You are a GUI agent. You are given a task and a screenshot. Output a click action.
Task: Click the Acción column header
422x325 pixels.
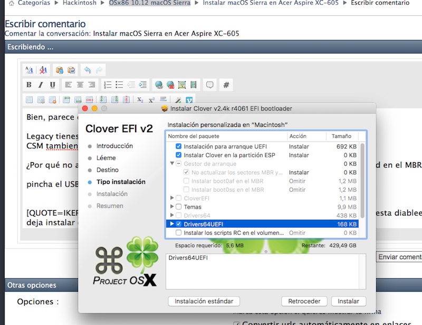click(x=306, y=136)
